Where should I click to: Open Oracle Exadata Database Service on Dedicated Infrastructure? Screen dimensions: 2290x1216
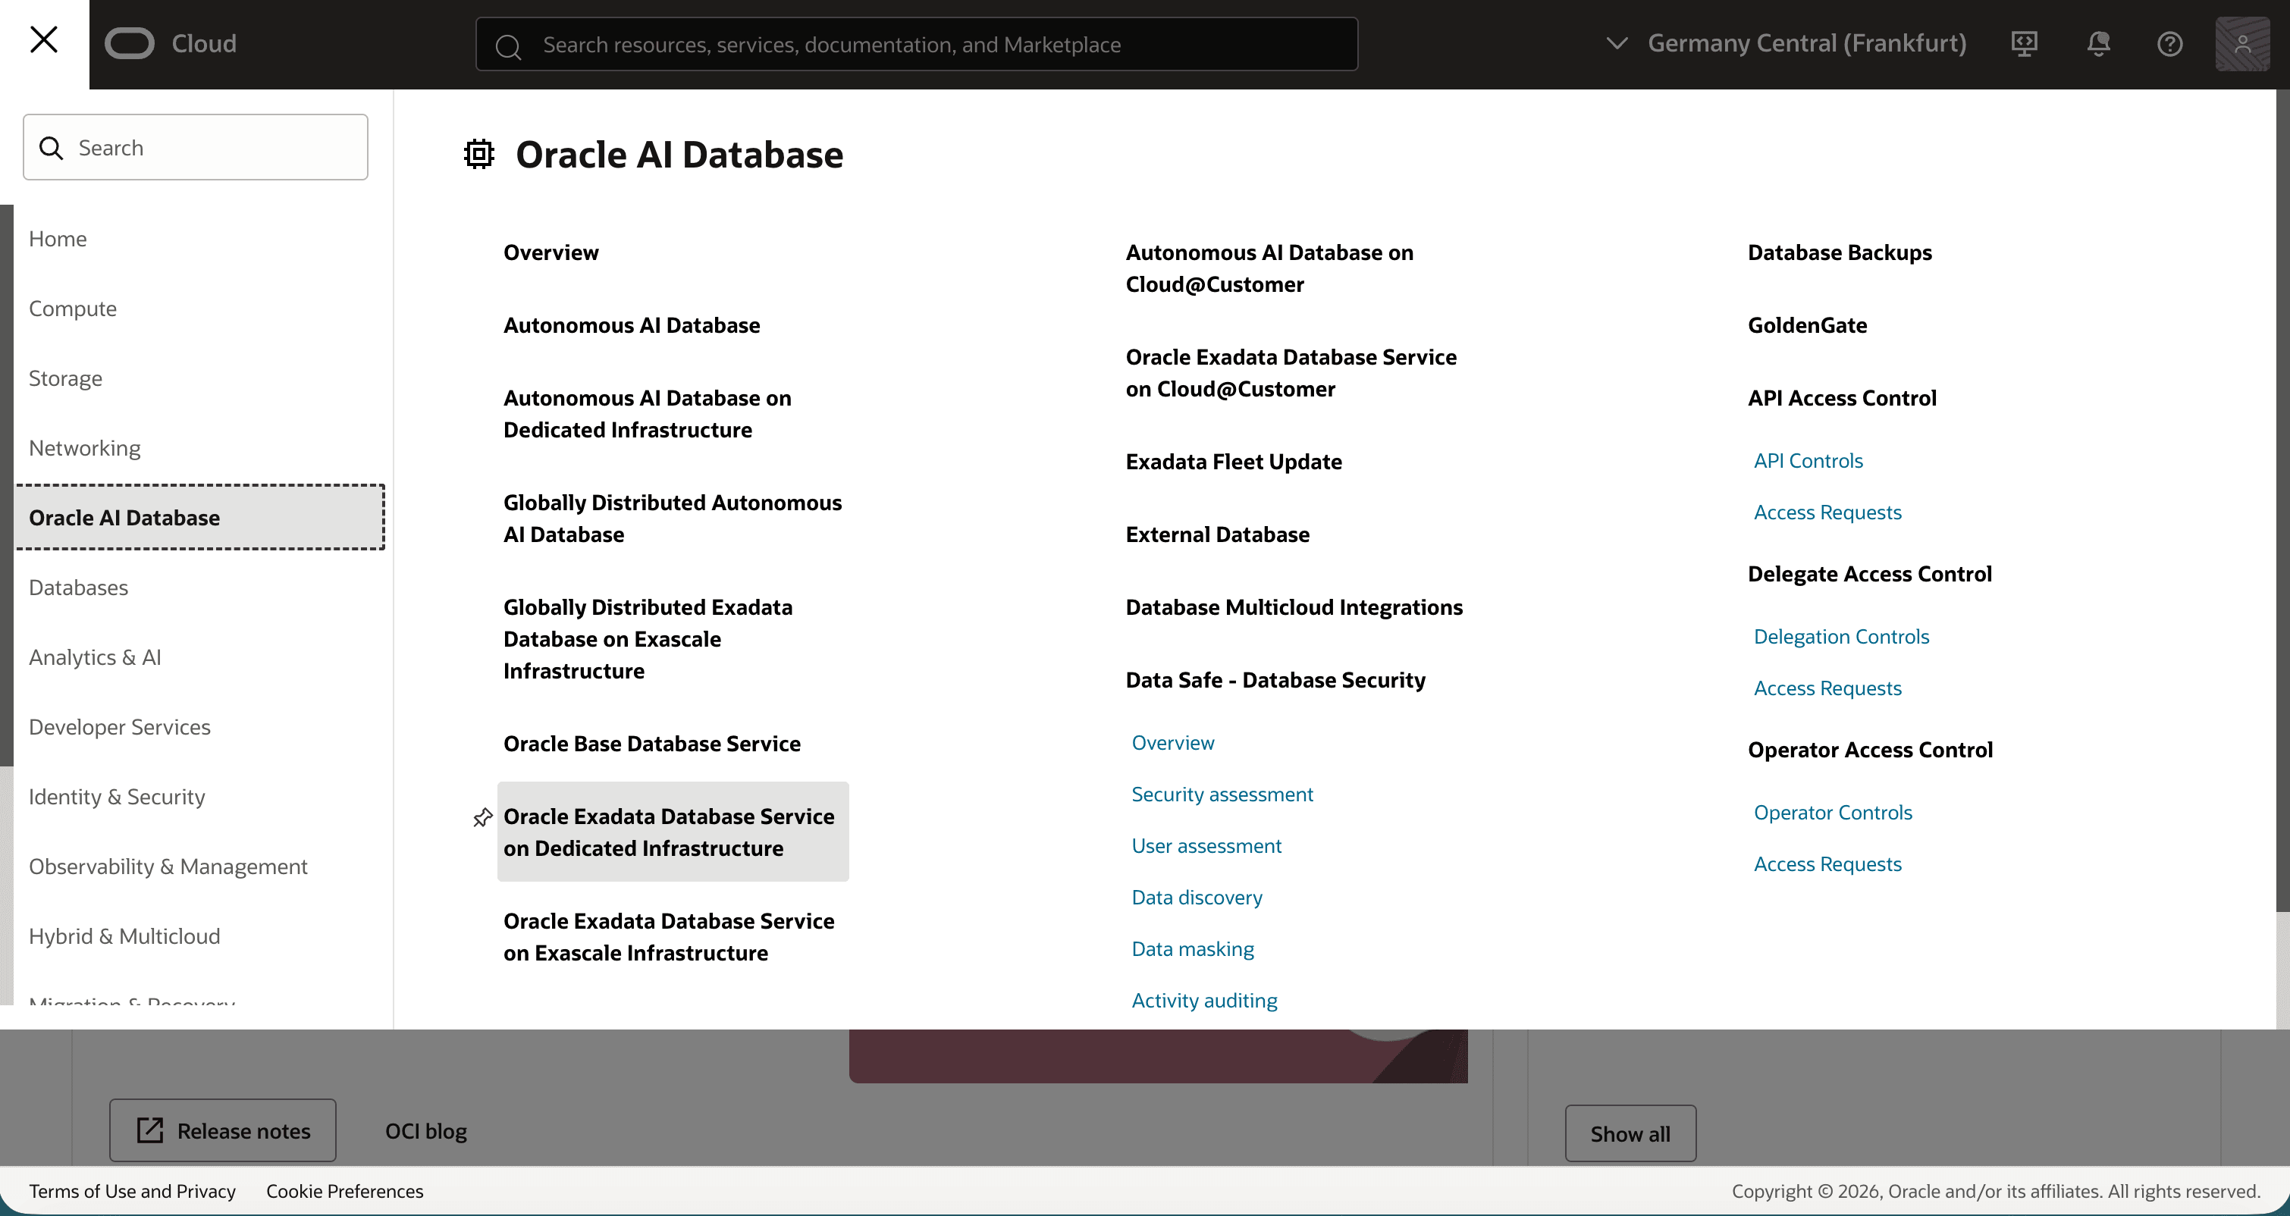673,832
